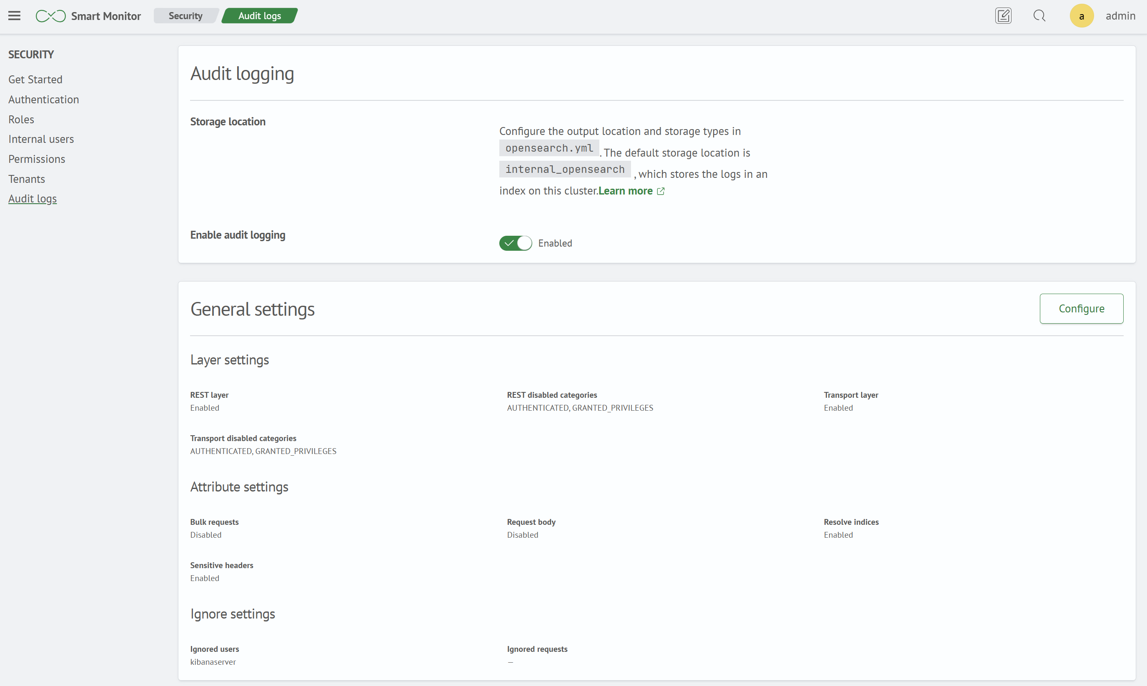Image resolution: width=1147 pixels, height=686 pixels.
Task: Click the Configure button for General settings
Action: coord(1081,309)
